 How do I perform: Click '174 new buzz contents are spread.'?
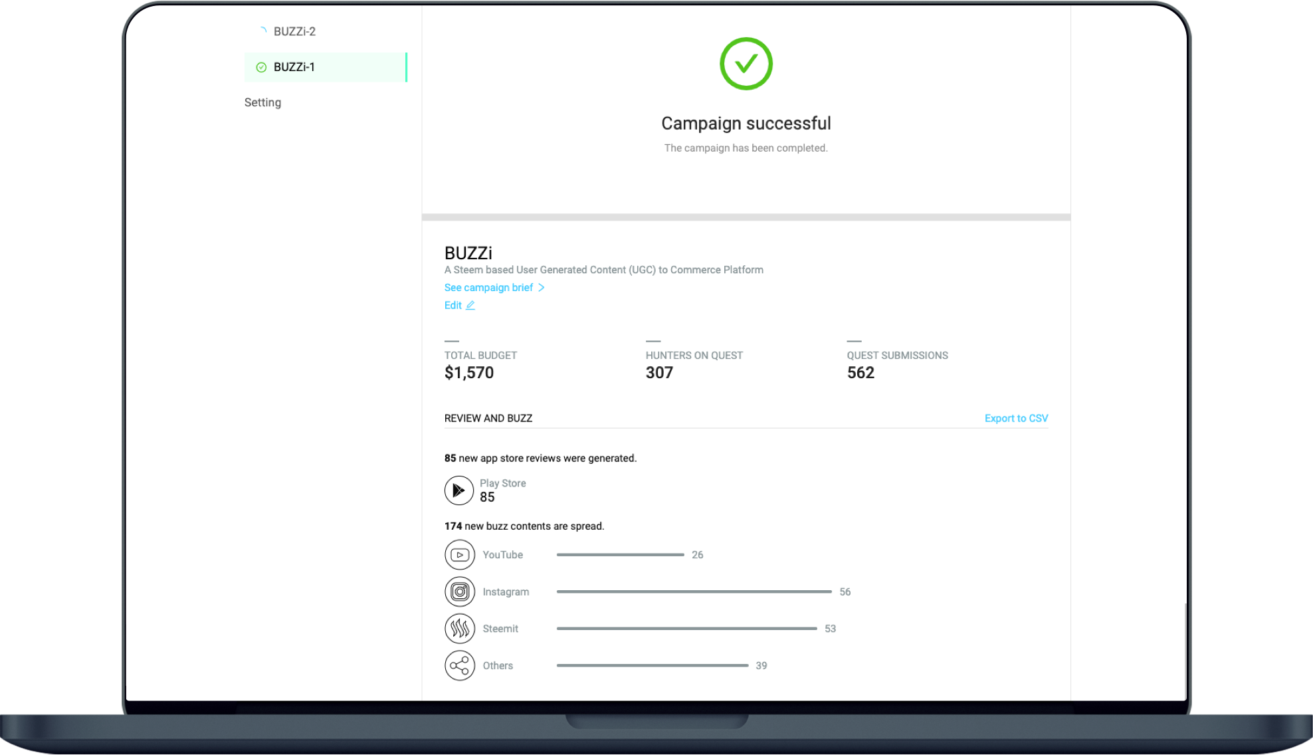point(524,526)
